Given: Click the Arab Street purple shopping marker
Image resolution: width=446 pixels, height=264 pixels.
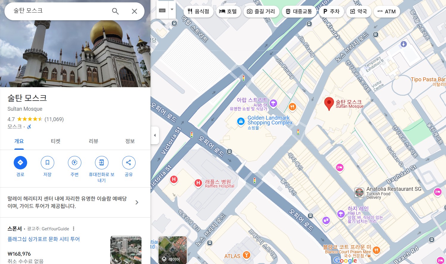Looking at the screenshot, I should pyautogui.click(x=273, y=103).
